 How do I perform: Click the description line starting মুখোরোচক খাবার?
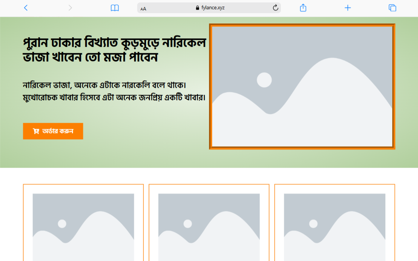(x=114, y=97)
